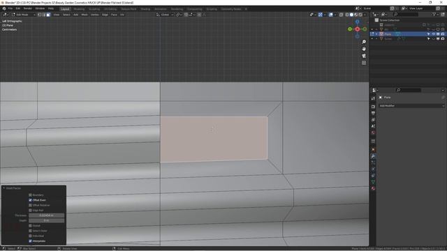Select face select mode icon
447x251 pixels.
(48, 15)
